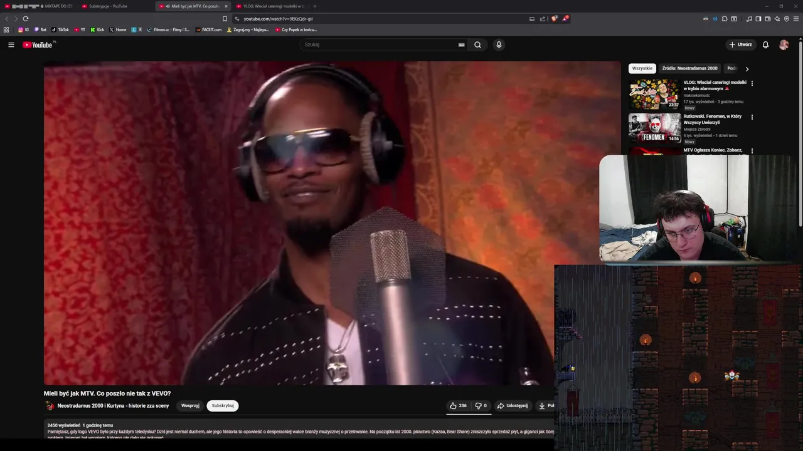Go back in browser history
The width and height of the screenshot is (803, 451).
pos(7,19)
